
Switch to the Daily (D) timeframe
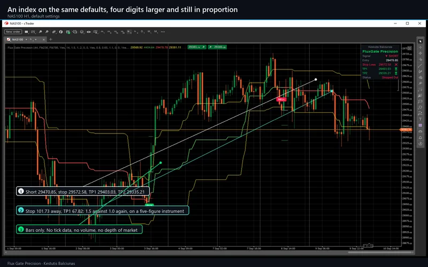142,32
